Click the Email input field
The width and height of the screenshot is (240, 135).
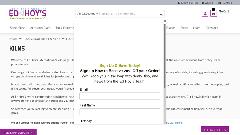(x=120, y=96)
